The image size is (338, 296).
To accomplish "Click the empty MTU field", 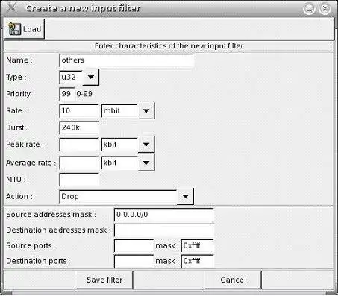I will [79, 180].
